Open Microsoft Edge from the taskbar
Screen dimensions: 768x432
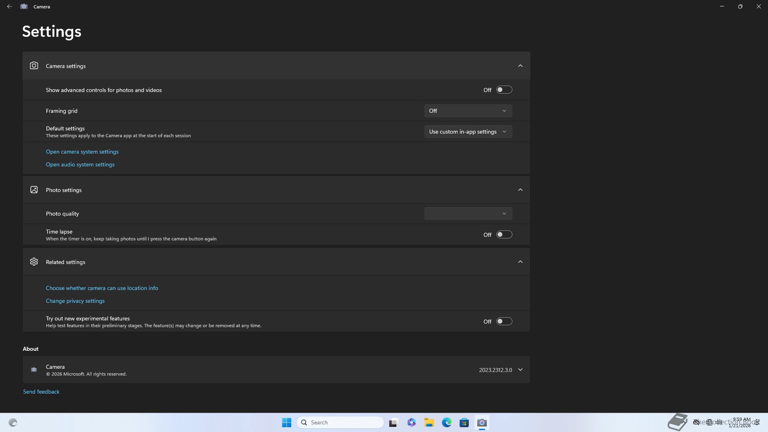tap(446, 422)
